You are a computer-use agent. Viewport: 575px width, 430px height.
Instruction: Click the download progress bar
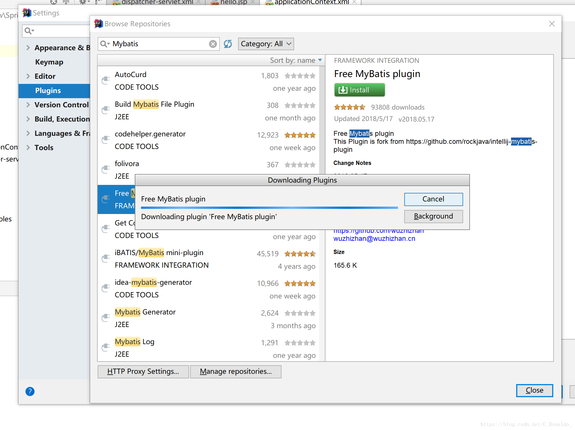[x=269, y=208]
